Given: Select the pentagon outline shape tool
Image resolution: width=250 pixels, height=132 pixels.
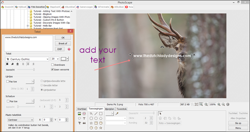Looking at the screenshot, I should [x=101, y=118].
